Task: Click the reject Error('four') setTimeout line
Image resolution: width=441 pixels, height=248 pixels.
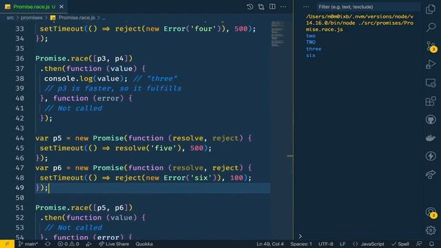Action: click(x=147, y=29)
